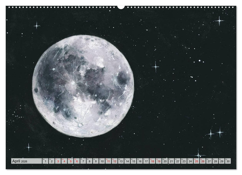The image size is (242, 175).
Task: Click the last date cell 30
Action: click(x=228, y=161)
